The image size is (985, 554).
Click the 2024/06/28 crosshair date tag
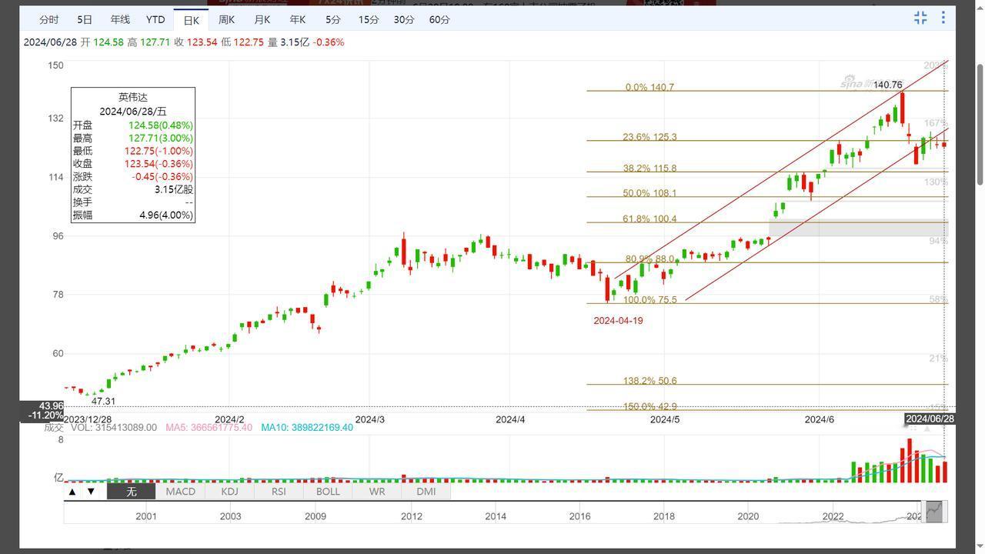930,419
